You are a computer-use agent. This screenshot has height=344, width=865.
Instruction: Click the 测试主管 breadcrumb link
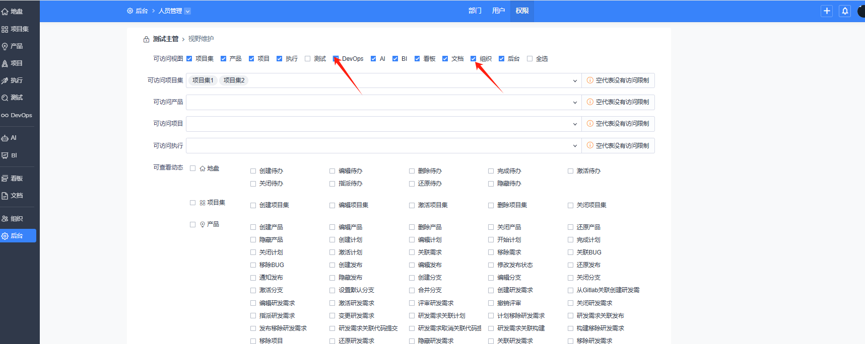click(x=166, y=39)
